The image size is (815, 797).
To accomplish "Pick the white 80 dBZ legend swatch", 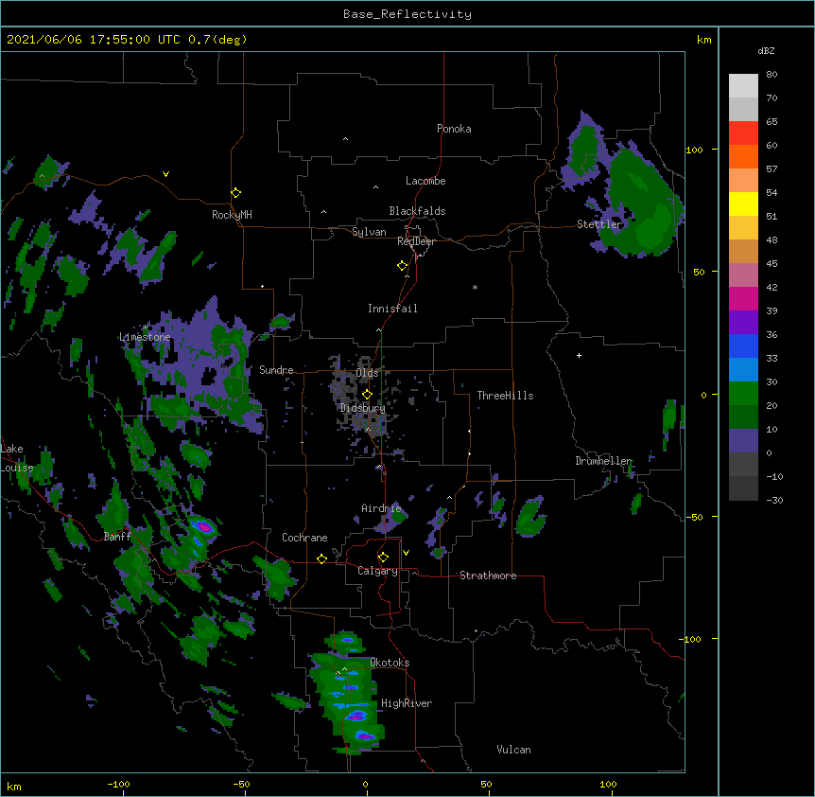I will tap(743, 85).
